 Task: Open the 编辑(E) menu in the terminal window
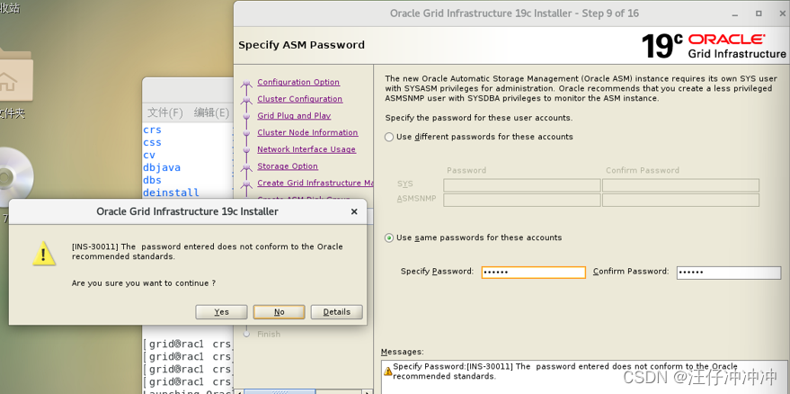(x=211, y=112)
